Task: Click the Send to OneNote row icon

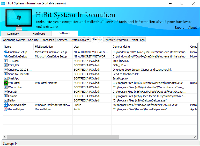Action: pos(6,74)
